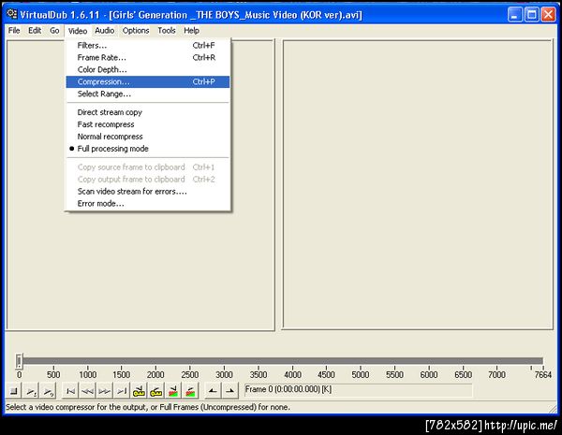Viewport: 562px width, 435px height.
Task: Play the input video preview
Action: (x=31, y=391)
